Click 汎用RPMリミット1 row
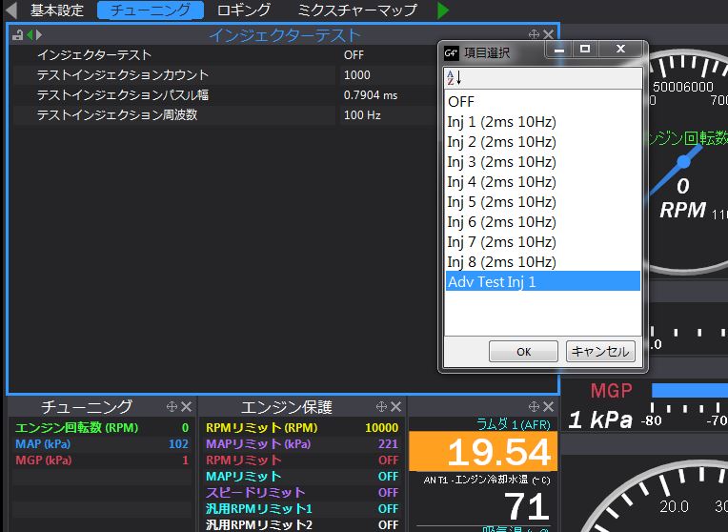Viewport: 728px width, 532px height. point(302,509)
